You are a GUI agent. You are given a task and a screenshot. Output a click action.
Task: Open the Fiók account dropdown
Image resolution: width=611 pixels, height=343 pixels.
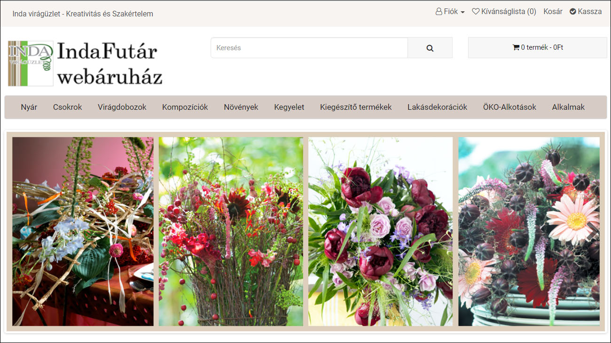[450, 12]
